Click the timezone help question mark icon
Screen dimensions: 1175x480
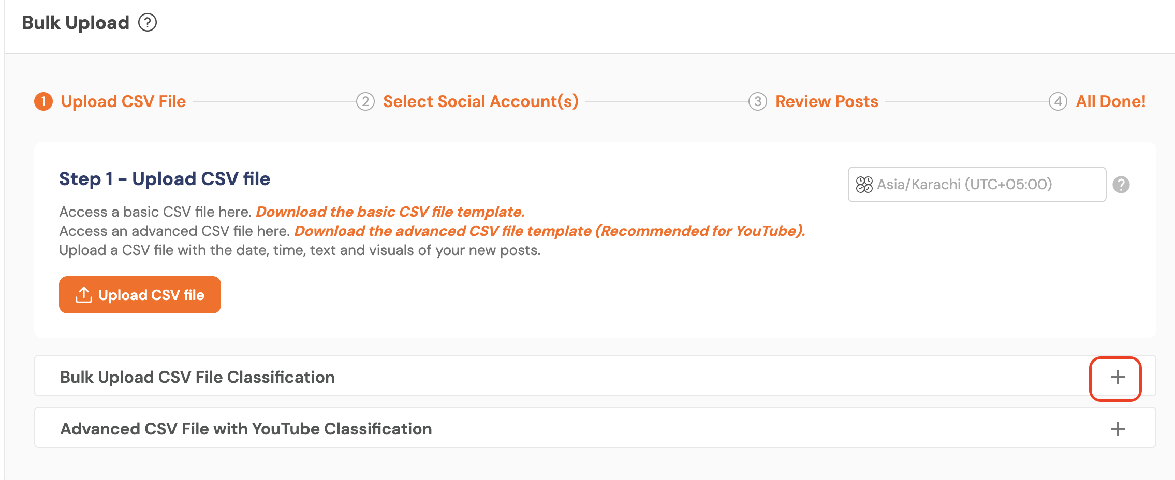click(x=1121, y=185)
